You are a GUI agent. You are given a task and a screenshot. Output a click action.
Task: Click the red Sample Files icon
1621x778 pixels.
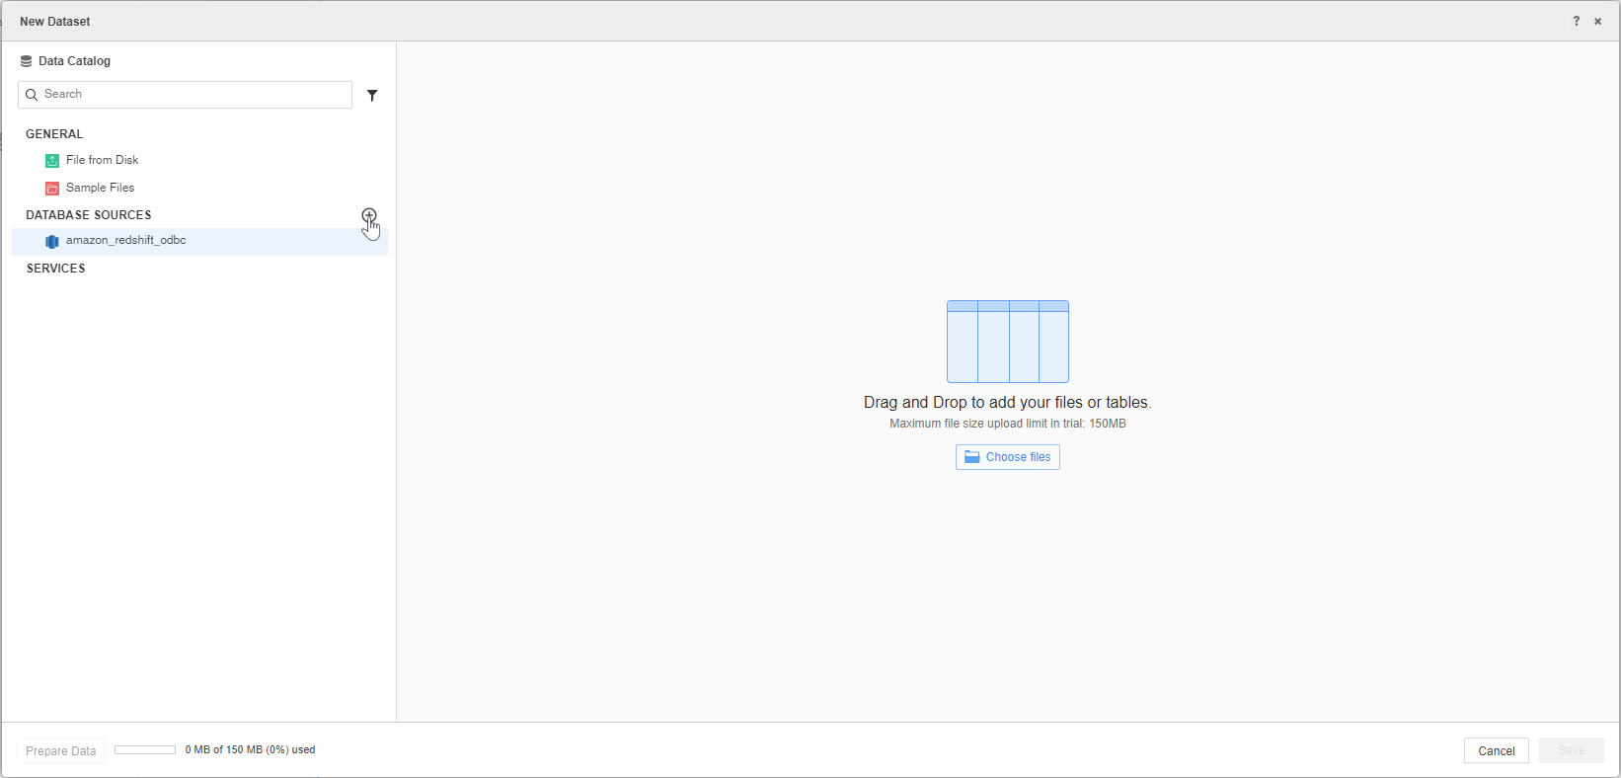click(52, 189)
